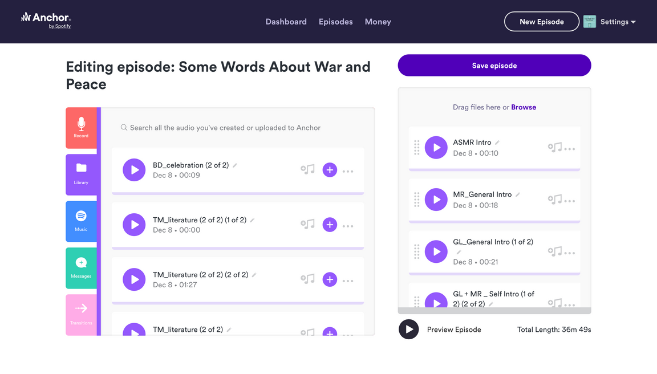This screenshot has width=657, height=374.
Task: Open more options for MR_General Intro
Action: pos(569,201)
